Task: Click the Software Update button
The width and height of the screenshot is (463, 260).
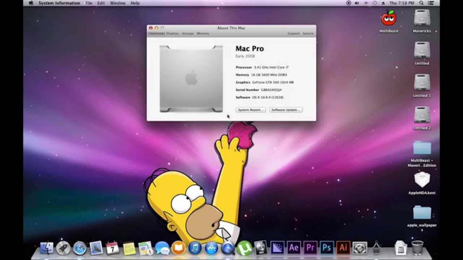Action: pos(286,110)
